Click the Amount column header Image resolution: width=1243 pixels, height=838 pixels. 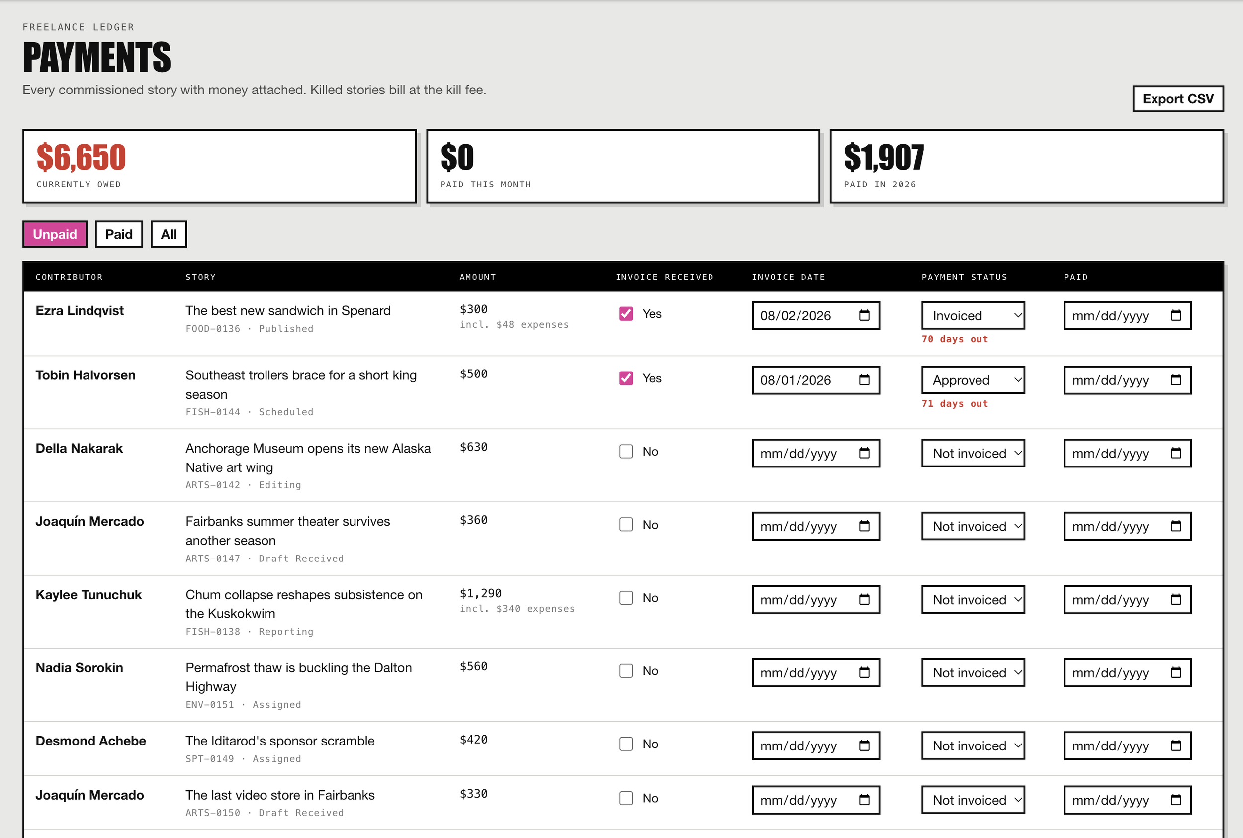(x=477, y=277)
